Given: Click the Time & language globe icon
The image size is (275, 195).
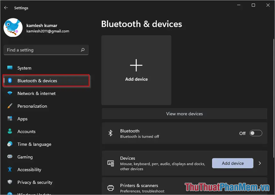Looking at the screenshot, I should coord(10,144).
